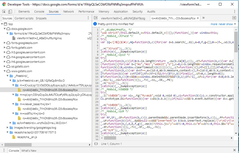
Task: Click the code editor vertical scrollbar thumb
Action: pos(236,42)
